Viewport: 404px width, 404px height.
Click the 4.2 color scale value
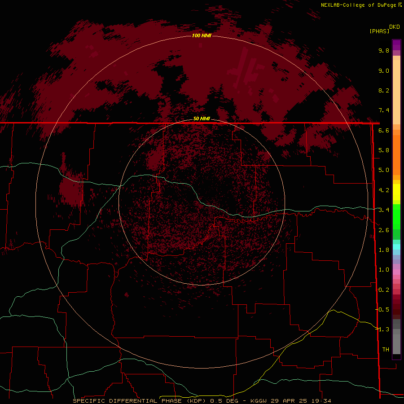[x=384, y=190]
